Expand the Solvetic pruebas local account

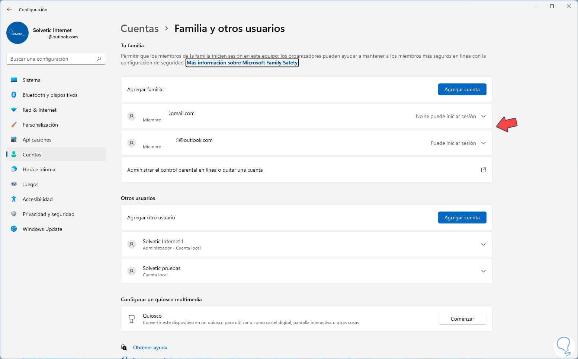[x=484, y=271]
